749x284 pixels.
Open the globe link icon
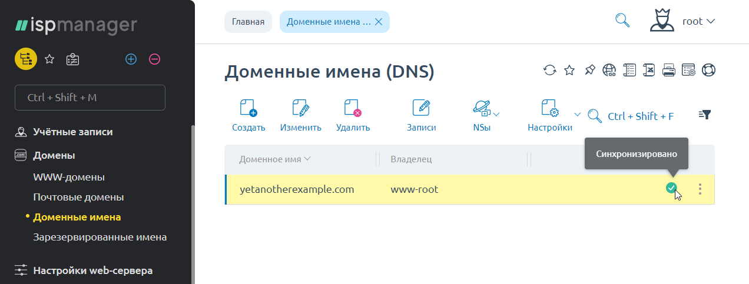[x=609, y=71]
